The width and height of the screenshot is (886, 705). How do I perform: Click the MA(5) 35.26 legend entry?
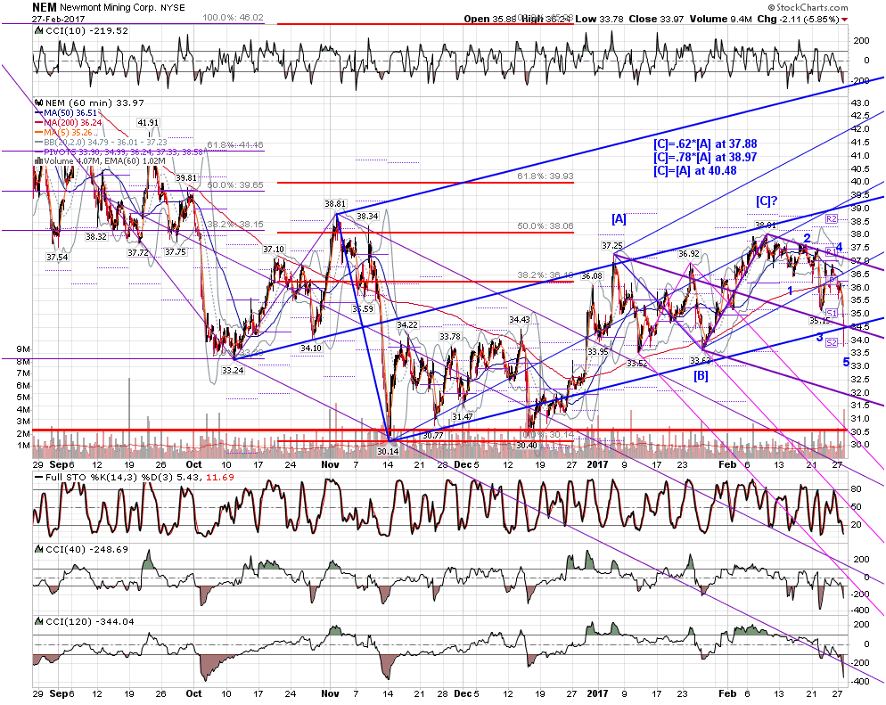pyautogui.click(x=64, y=132)
